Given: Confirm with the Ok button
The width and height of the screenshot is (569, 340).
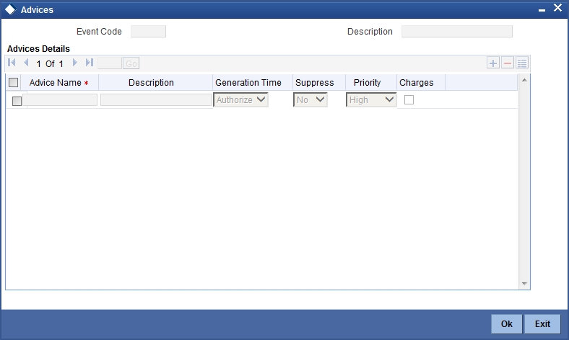Looking at the screenshot, I should tap(507, 323).
